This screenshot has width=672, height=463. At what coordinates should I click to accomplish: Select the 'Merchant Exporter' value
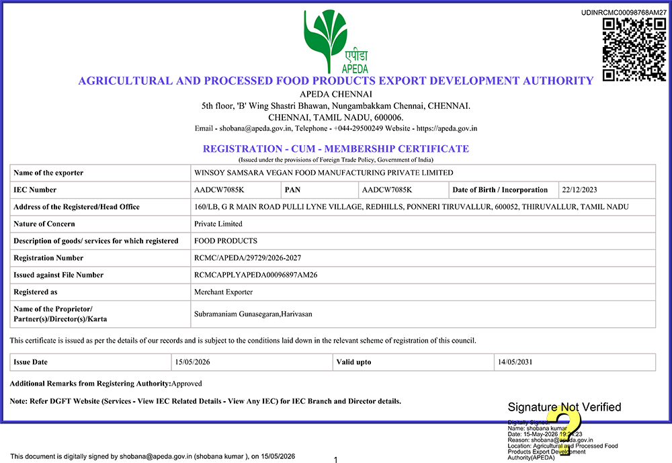[223, 292]
